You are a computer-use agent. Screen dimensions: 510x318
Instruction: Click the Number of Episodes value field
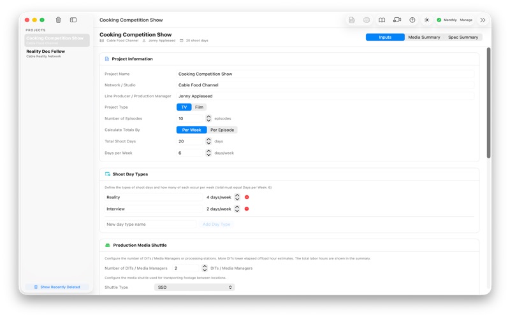[190, 118]
